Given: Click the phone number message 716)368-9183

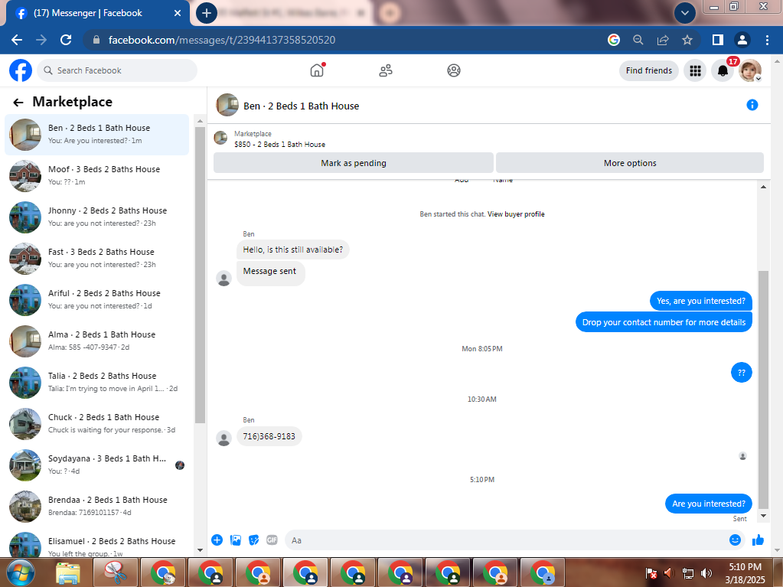Looking at the screenshot, I should [269, 436].
